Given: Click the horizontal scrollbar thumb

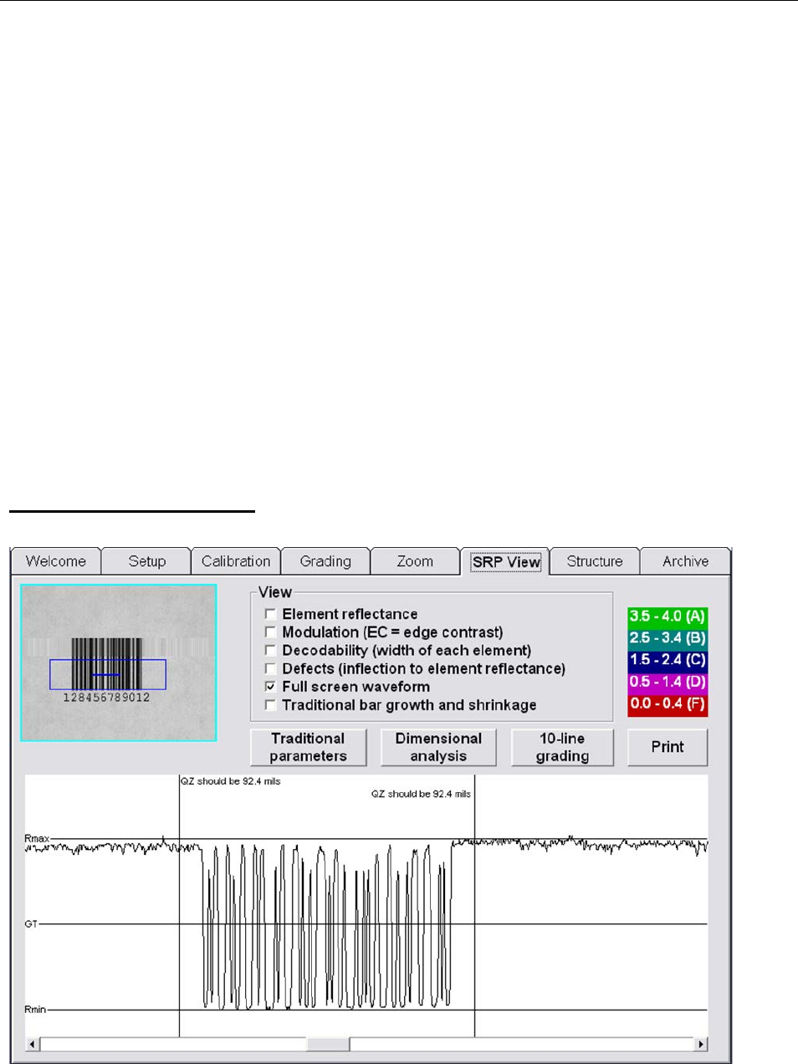Looking at the screenshot, I should pyautogui.click(x=328, y=1044).
